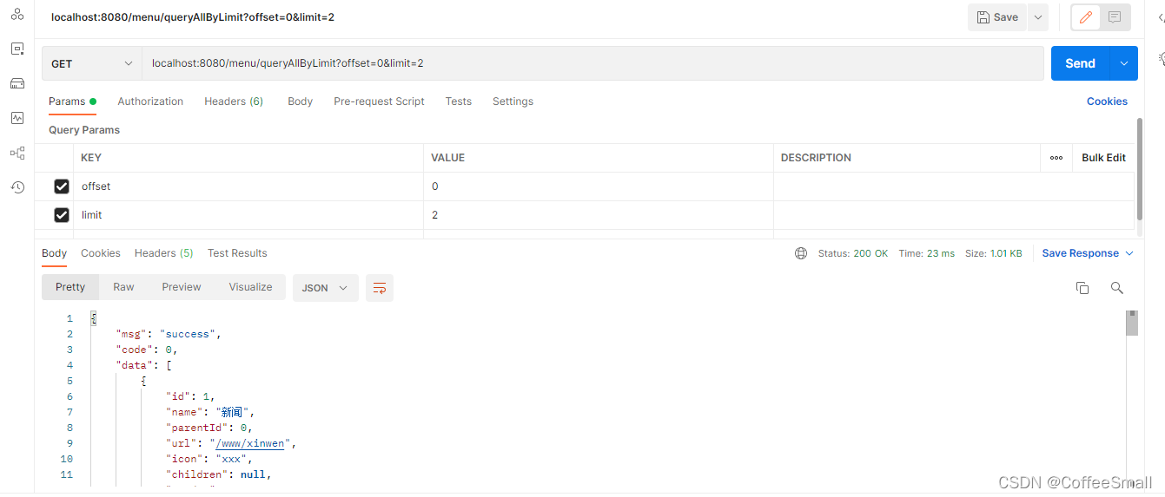Open comments mode icon
Screen dimensions: 1165x497
(1115, 17)
